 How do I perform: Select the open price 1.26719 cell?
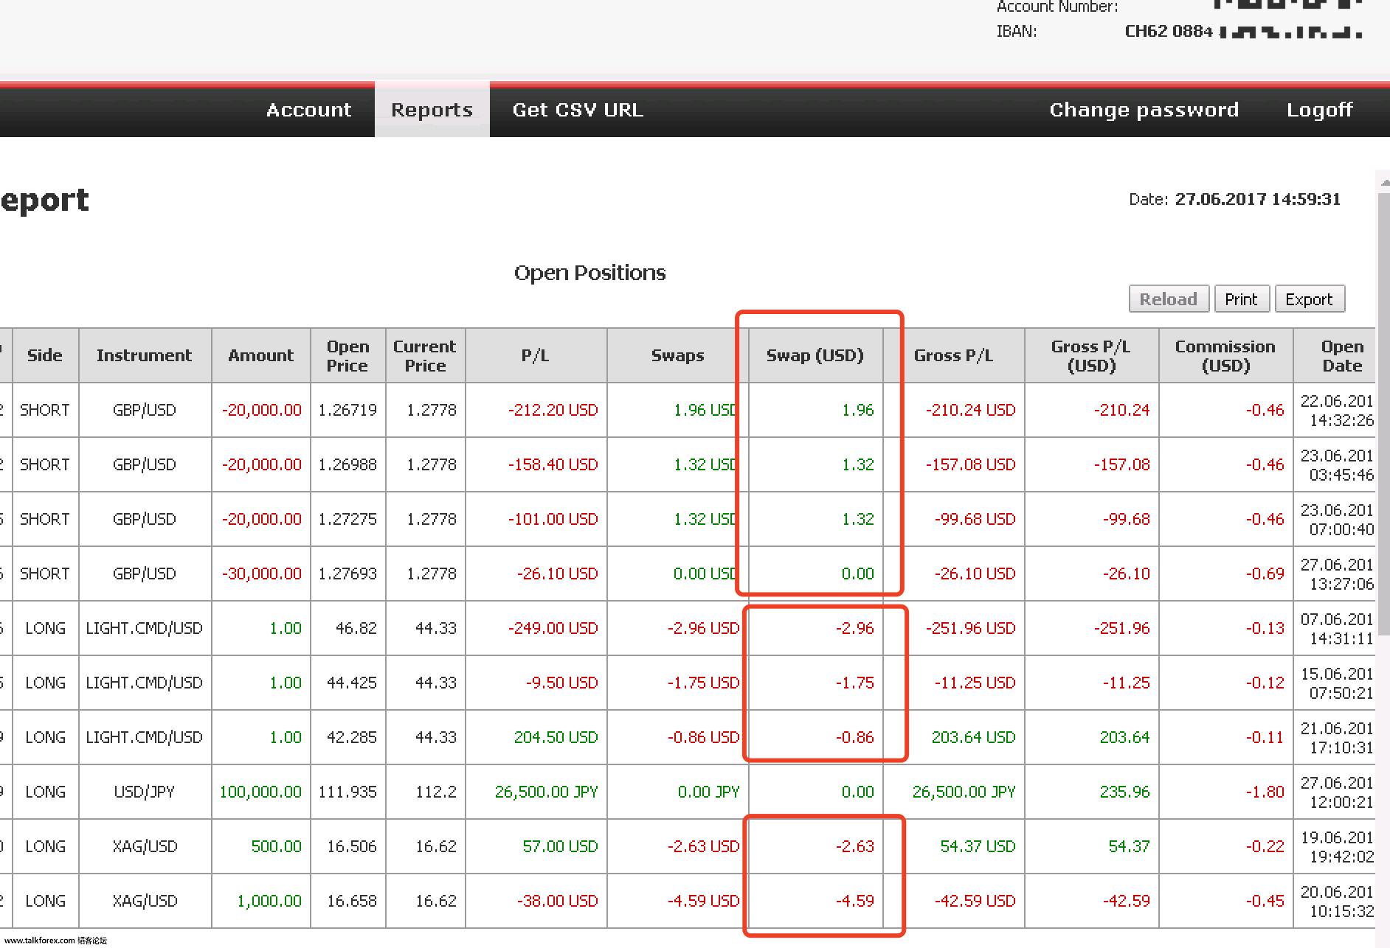pyautogui.click(x=347, y=410)
